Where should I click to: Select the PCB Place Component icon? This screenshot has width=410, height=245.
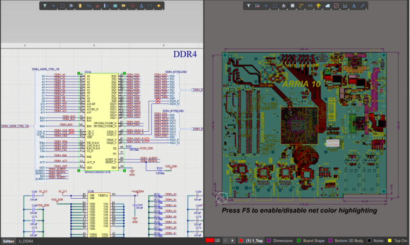[292, 5]
